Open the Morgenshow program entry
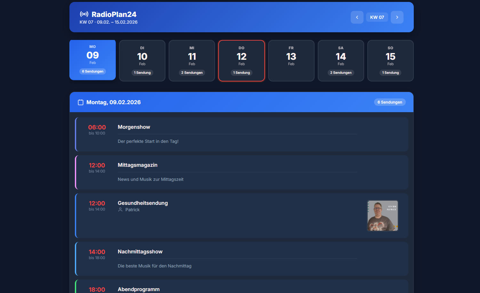The width and height of the screenshot is (480, 293). coord(134,127)
